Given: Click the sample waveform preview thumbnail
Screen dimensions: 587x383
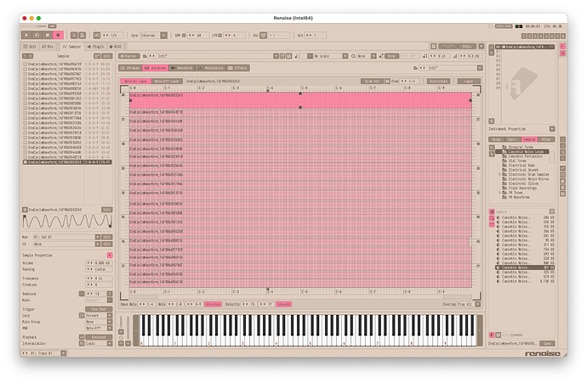Looking at the screenshot, I should point(67,221).
